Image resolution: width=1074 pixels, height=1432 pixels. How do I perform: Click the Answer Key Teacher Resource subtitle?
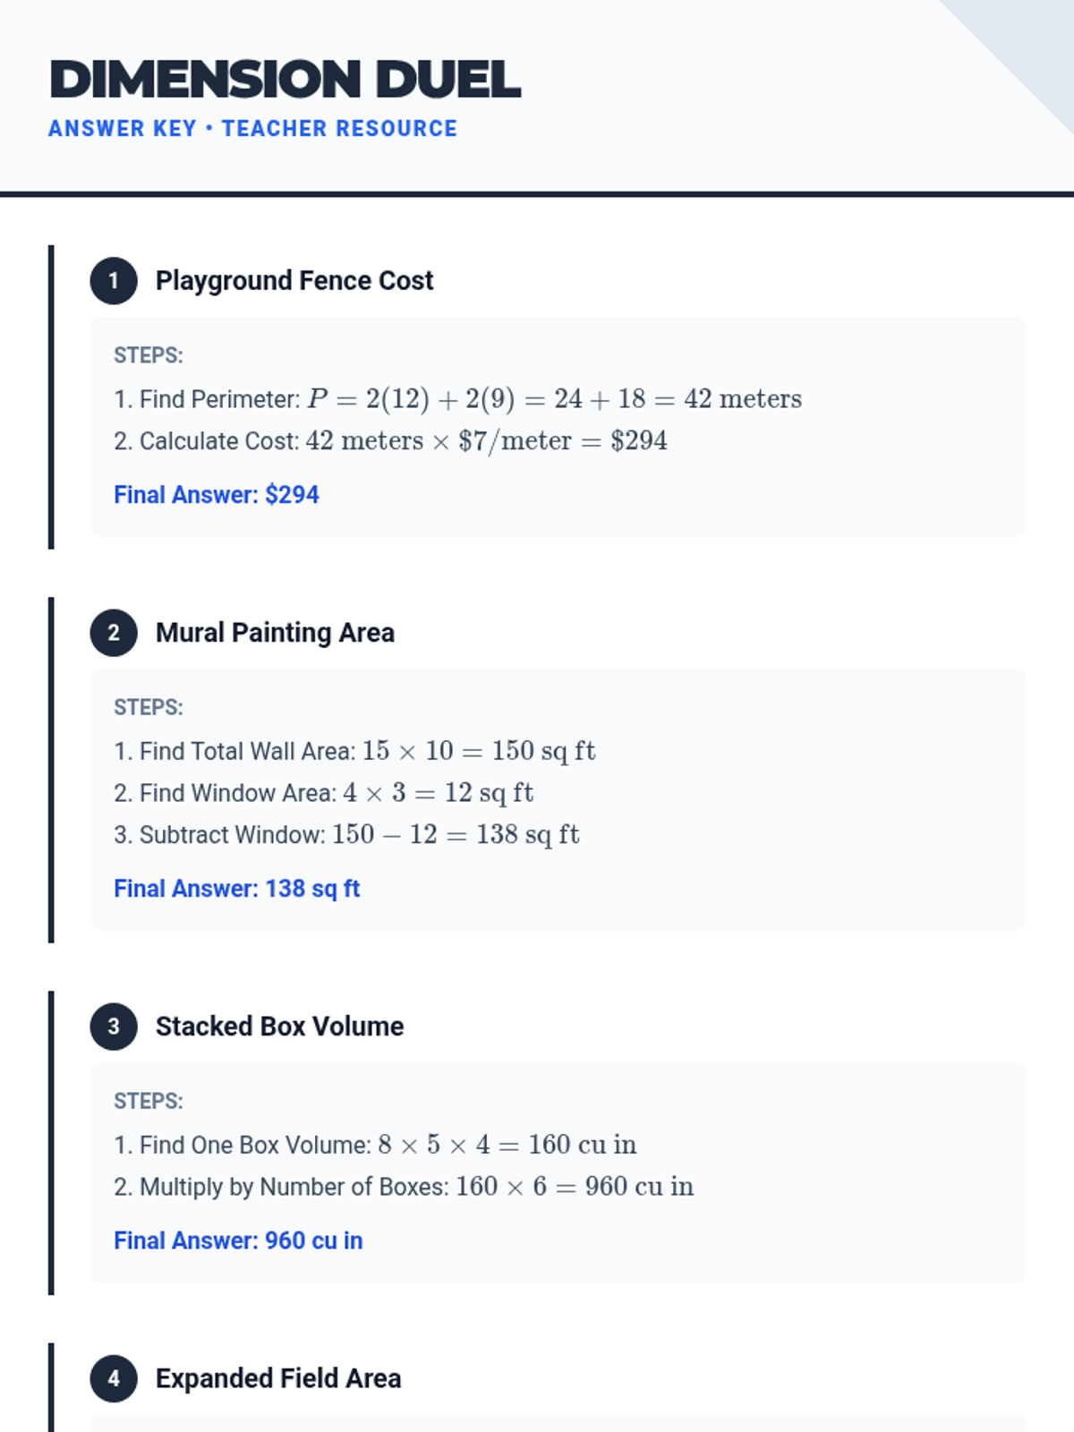click(252, 129)
